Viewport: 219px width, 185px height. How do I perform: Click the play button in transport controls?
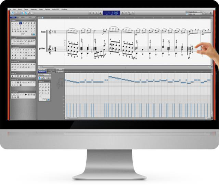[x=96, y=13]
